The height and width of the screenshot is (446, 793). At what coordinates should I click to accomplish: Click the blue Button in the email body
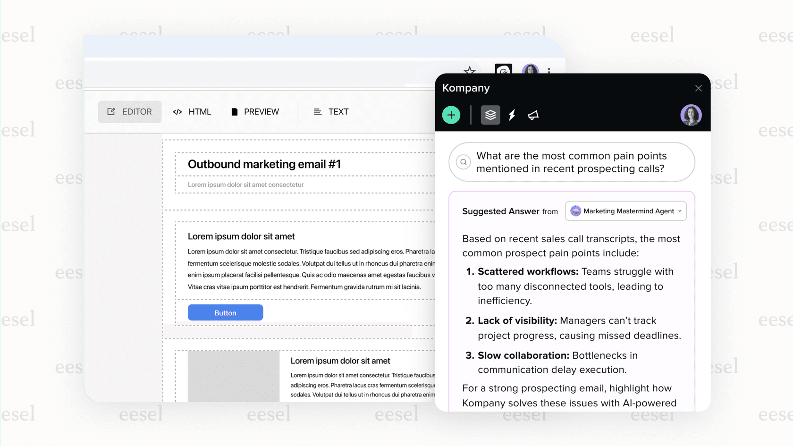(x=225, y=312)
